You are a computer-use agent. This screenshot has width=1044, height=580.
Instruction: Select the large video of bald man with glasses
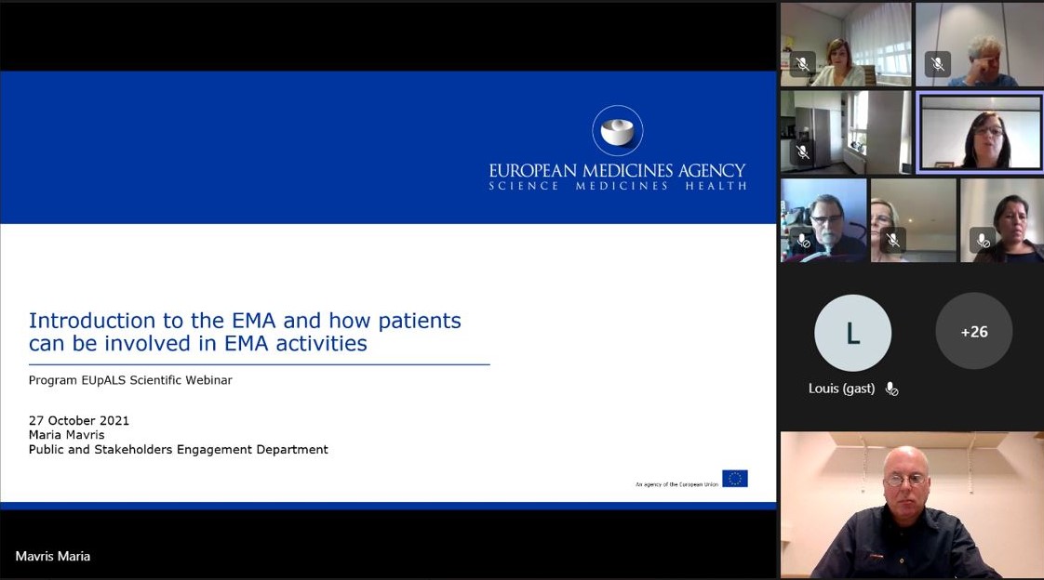click(x=912, y=505)
